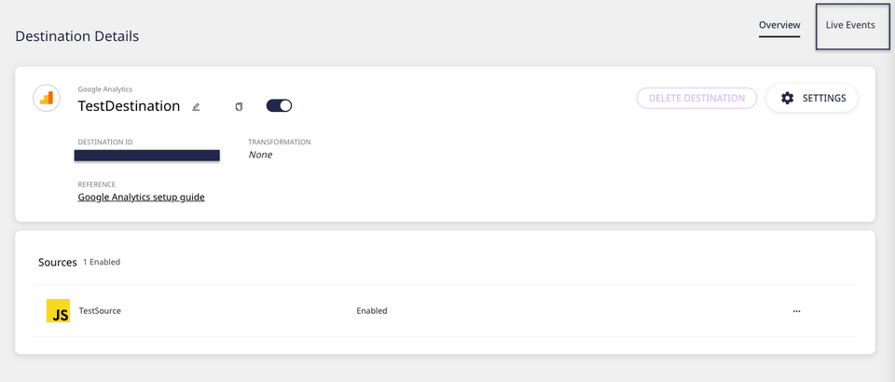Viewport: 895px width, 382px height.
Task: Click the TestDestination title text
Action: (129, 106)
